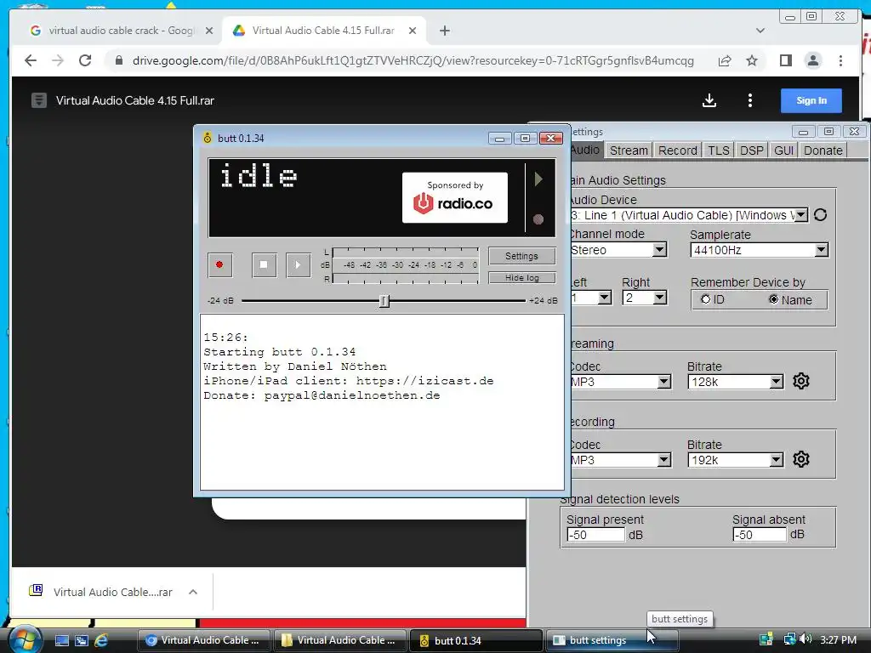
Task: Select Remember Device by Name radio
Action: tap(774, 299)
